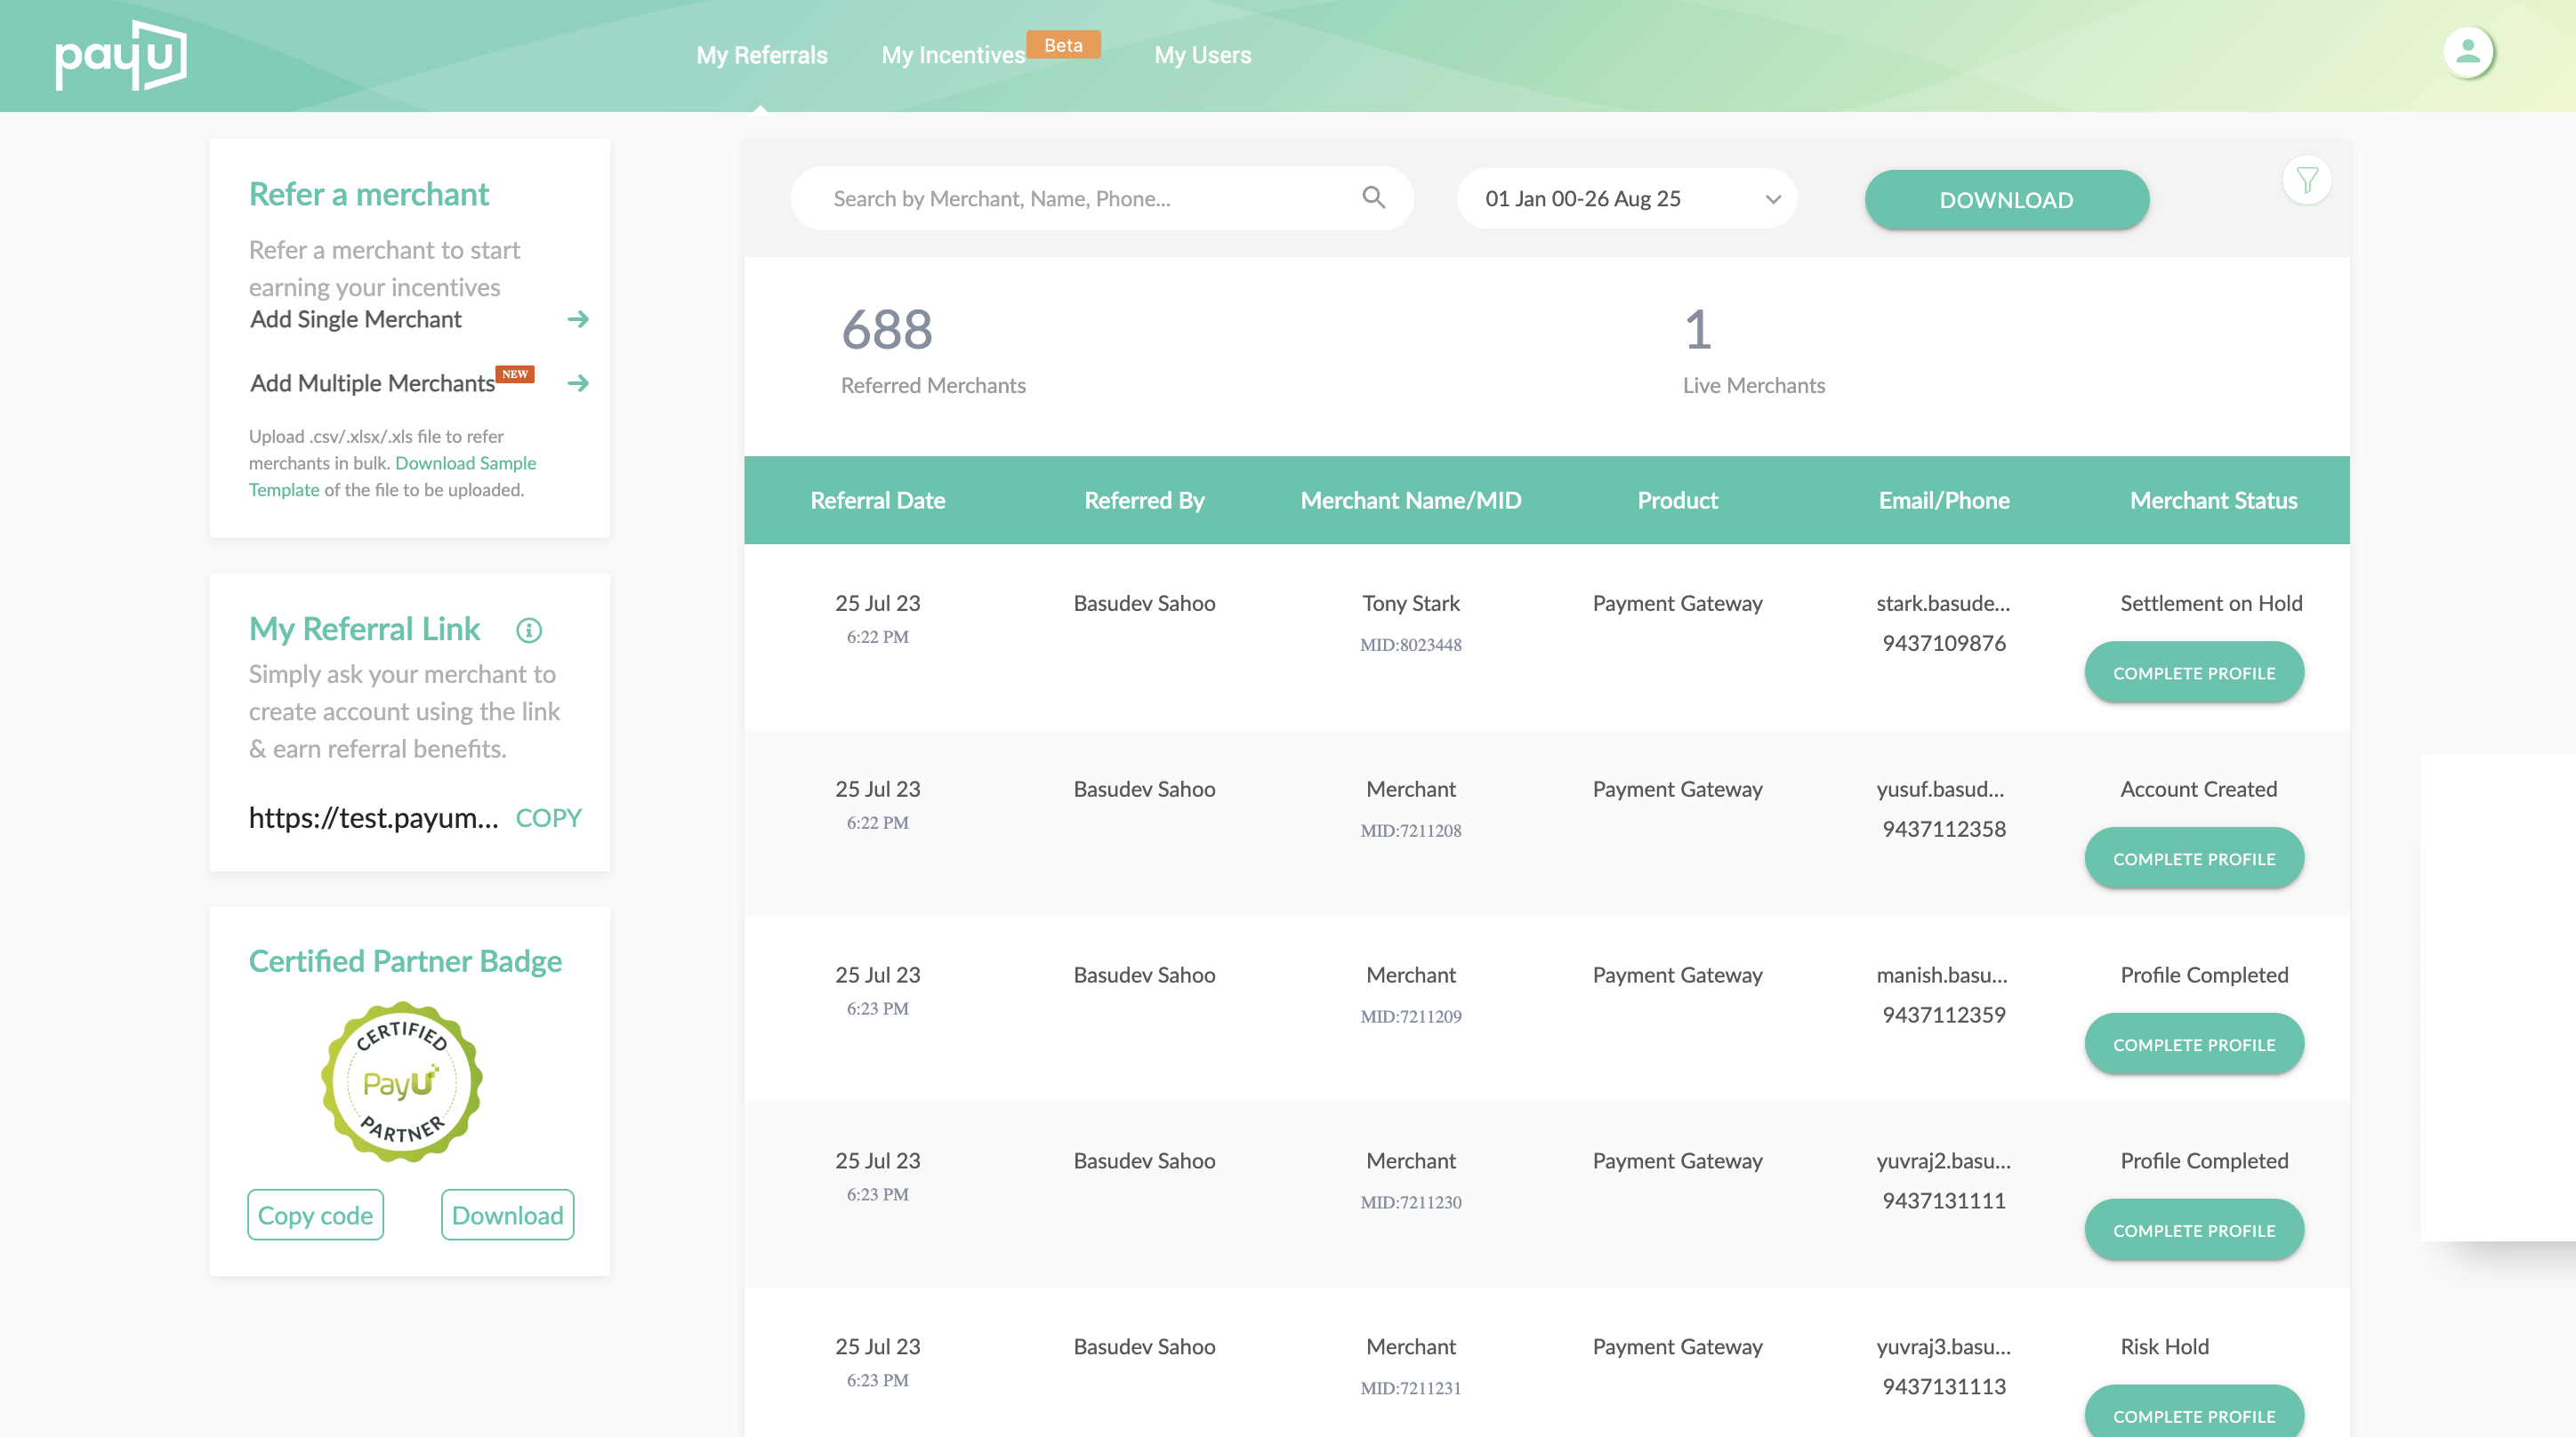Click the Risk Hold status
The width and height of the screenshot is (2576, 1437).
2165,1347
